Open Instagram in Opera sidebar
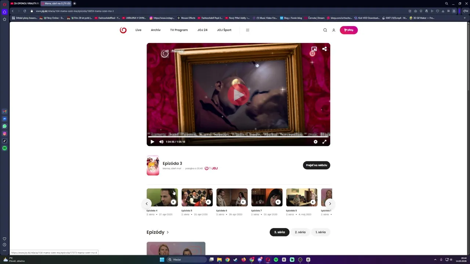The image size is (470, 264). click(4, 133)
